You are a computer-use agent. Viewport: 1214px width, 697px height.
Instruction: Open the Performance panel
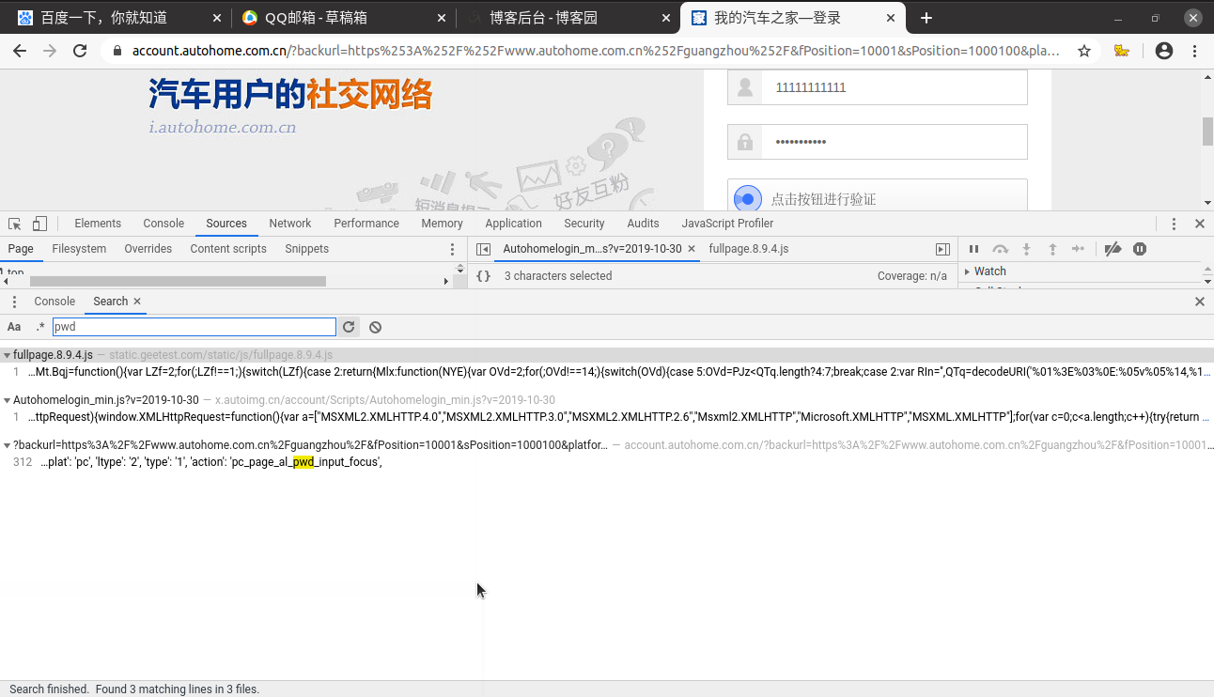pyautogui.click(x=366, y=224)
